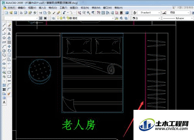Viewport: 194px width, 140px height.
Task: Activate the Move modify tool
Action: [9, 46]
